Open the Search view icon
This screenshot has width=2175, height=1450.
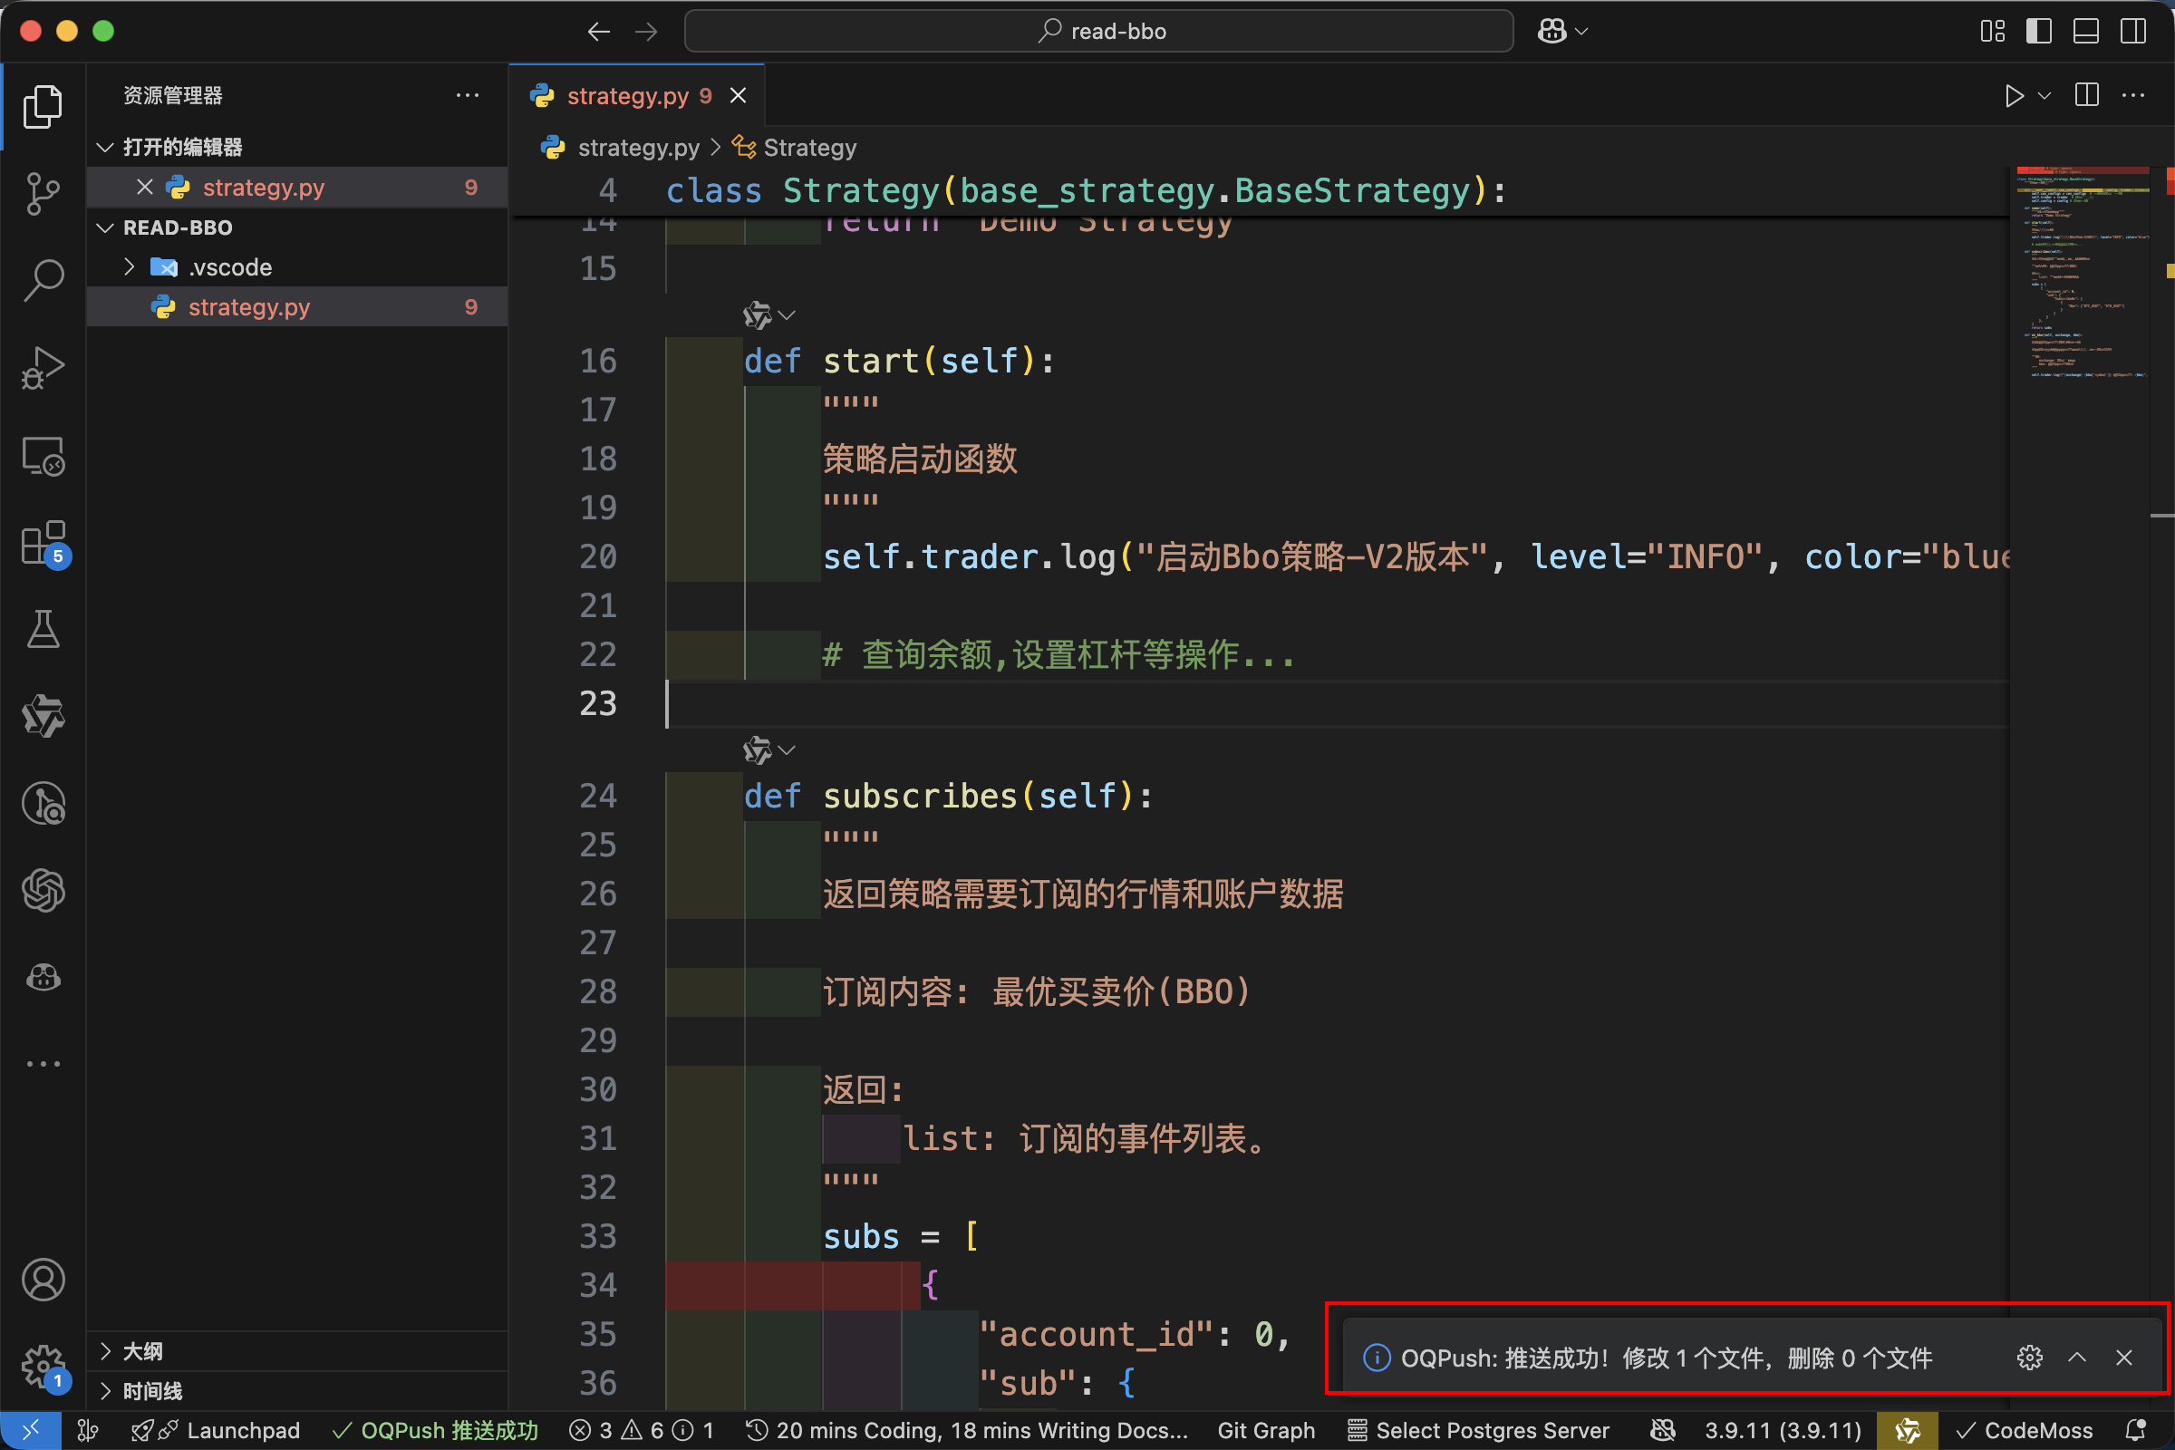43,279
